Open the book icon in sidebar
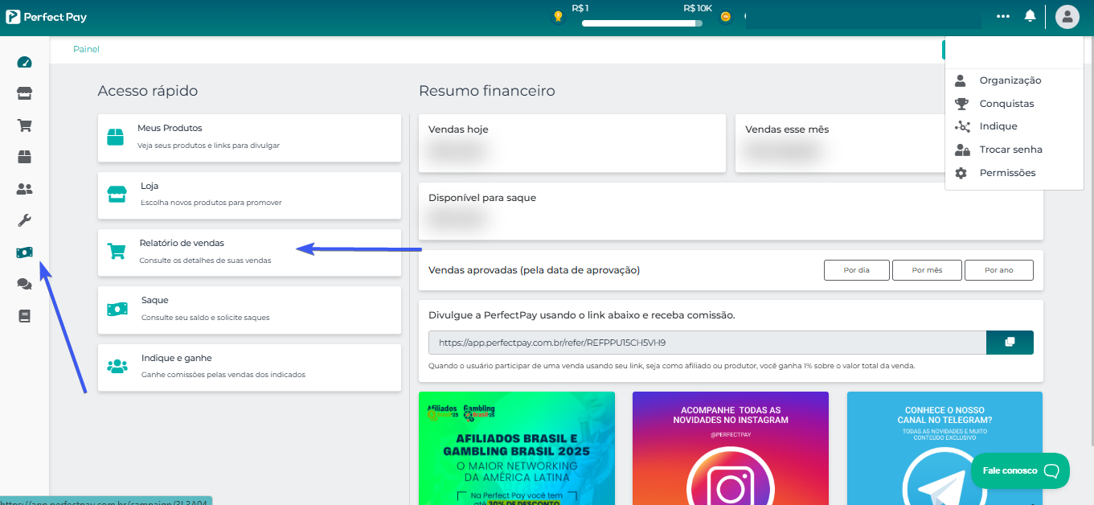Viewport: 1094px width, 505px height. pos(24,316)
